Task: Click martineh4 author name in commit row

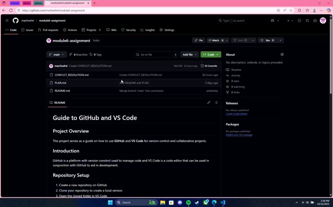Action: coord(61,66)
